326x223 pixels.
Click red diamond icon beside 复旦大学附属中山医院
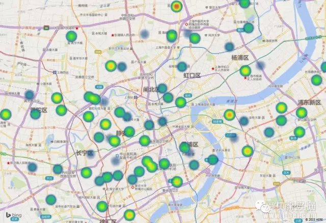pos(132,187)
